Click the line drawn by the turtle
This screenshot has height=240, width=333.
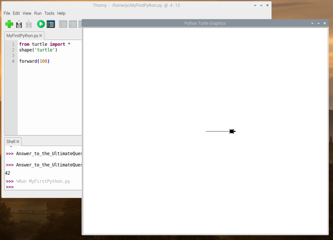click(x=217, y=131)
